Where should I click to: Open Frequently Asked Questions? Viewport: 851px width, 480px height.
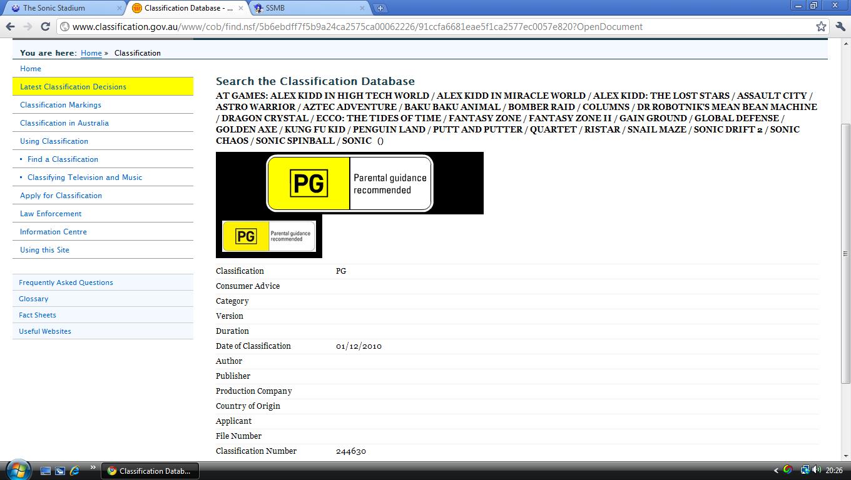[x=66, y=282]
